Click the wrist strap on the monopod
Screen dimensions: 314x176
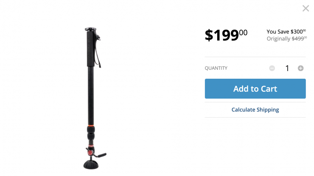[98, 51]
